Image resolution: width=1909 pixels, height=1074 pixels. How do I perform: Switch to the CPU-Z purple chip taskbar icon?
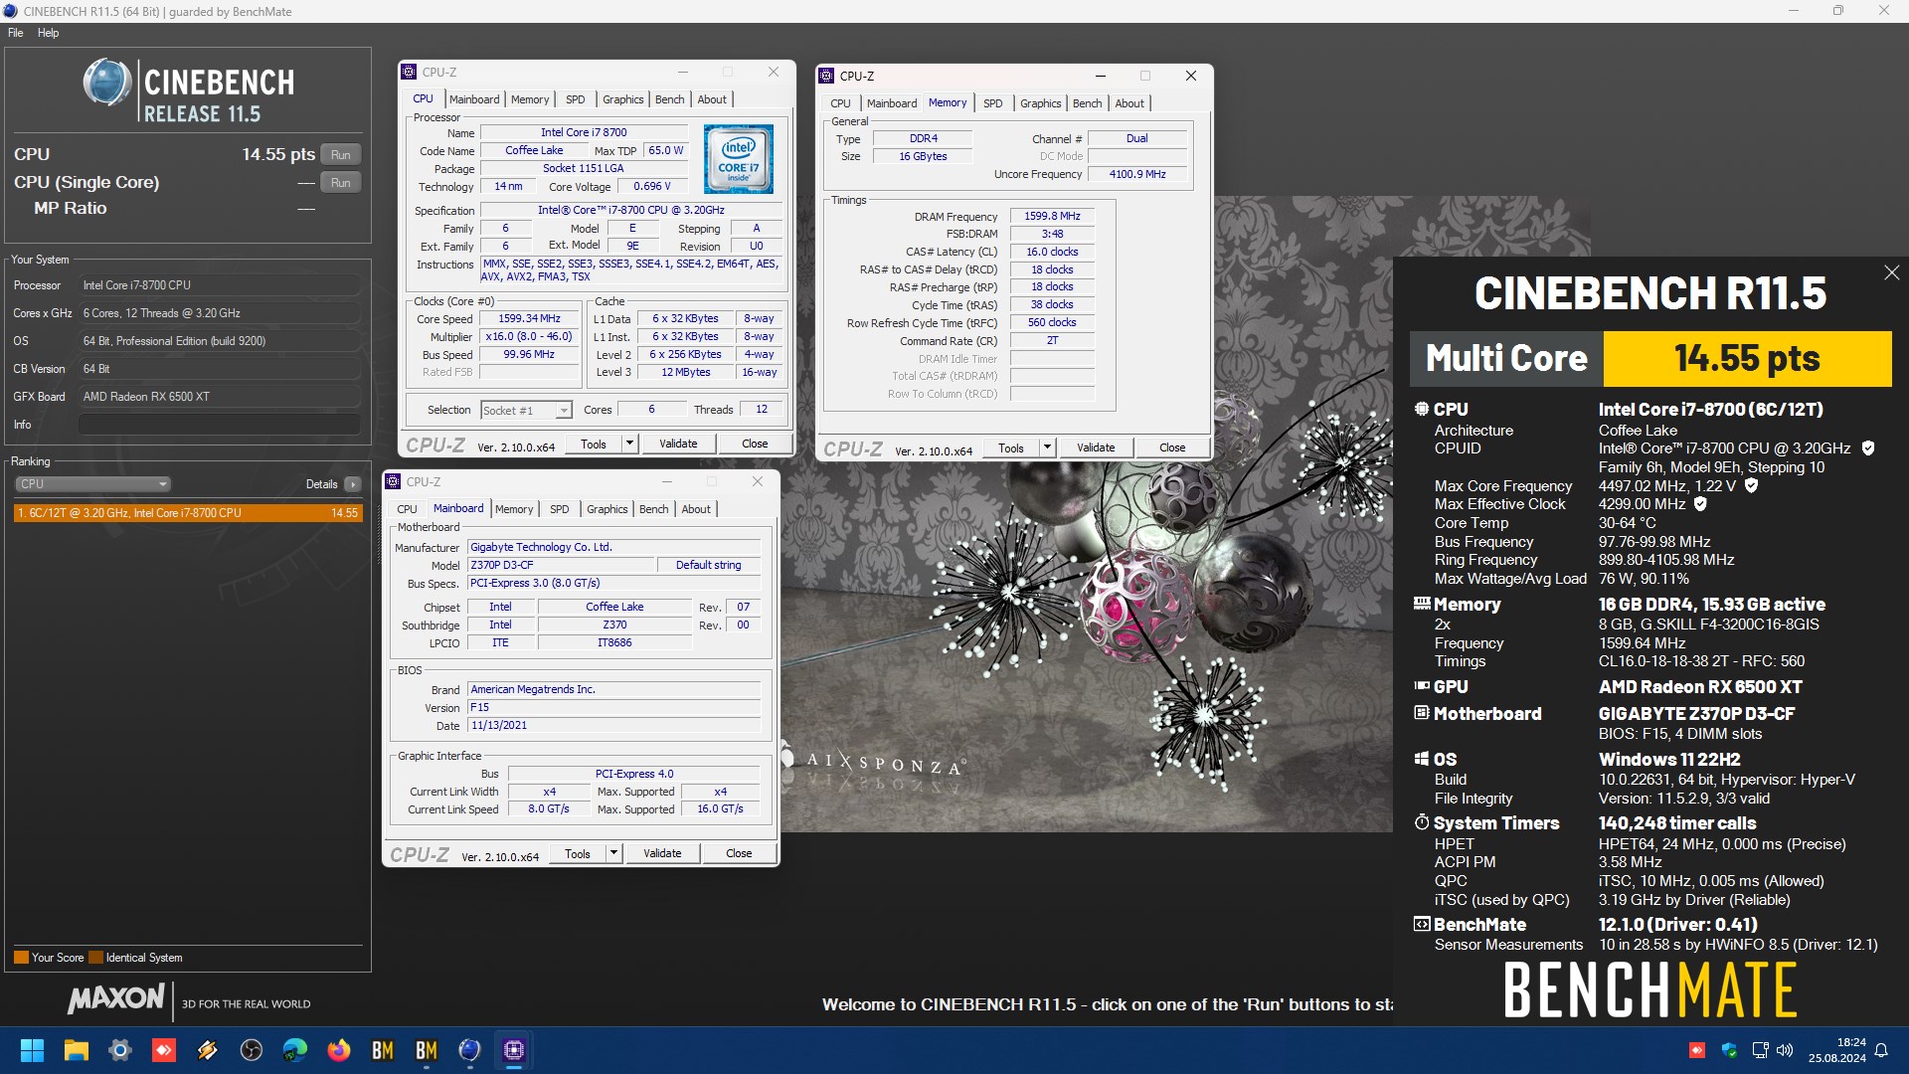[513, 1050]
